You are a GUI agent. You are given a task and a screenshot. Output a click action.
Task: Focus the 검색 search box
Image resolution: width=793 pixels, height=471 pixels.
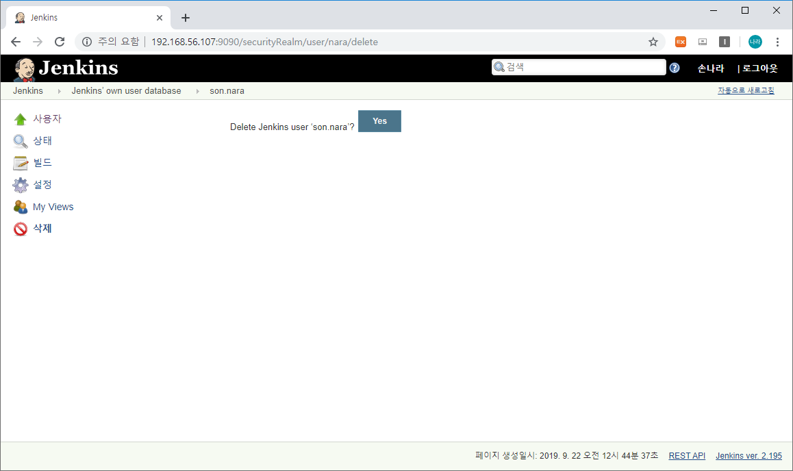[579, 67]
